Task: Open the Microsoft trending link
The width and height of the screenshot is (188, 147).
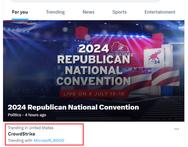Action: coord(42,141)
